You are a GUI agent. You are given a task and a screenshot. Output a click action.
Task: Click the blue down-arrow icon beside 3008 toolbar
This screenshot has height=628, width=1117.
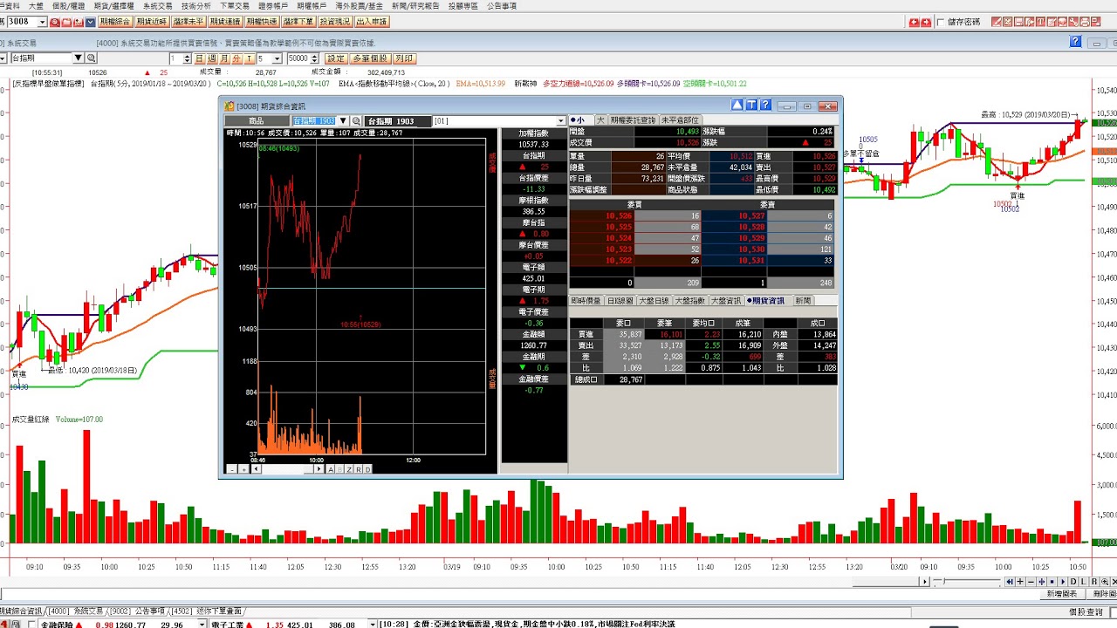[x=91, y=21]
